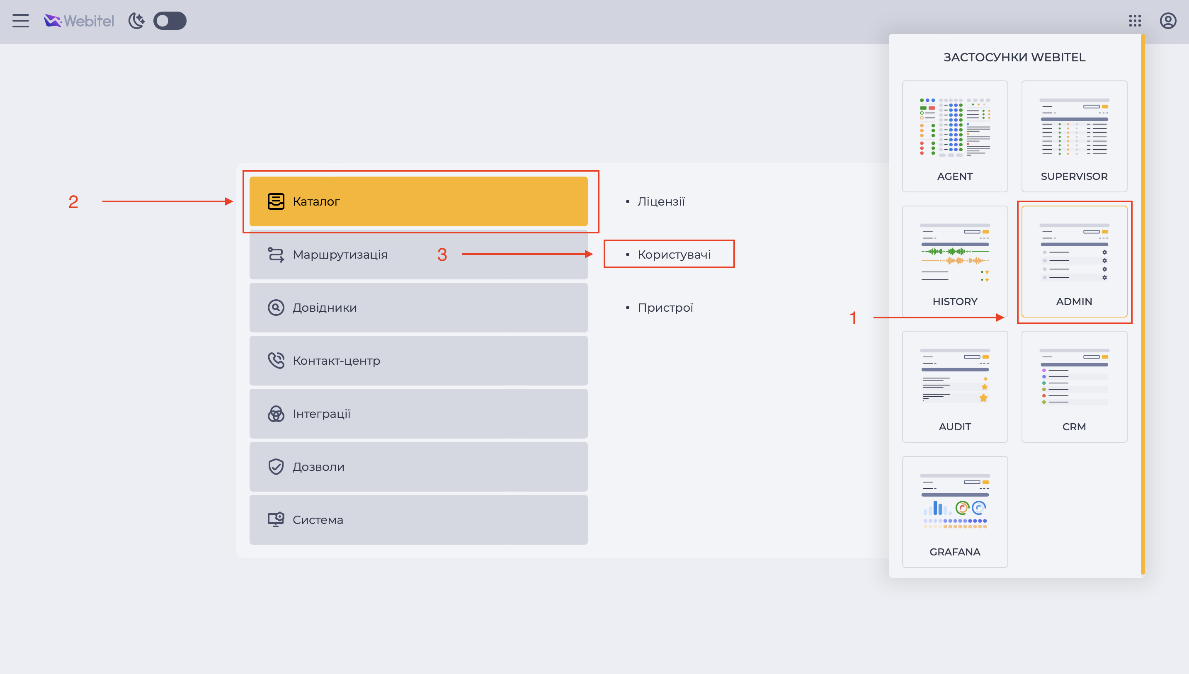Image resolution: width=1189 pixels, height=674 pixels.
Task: Open the user account profile icon
Action: tap(1168, 21)
